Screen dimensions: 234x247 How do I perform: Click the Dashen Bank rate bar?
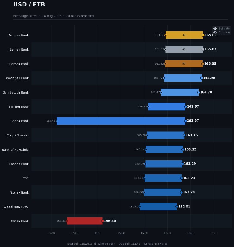(164, 164)
